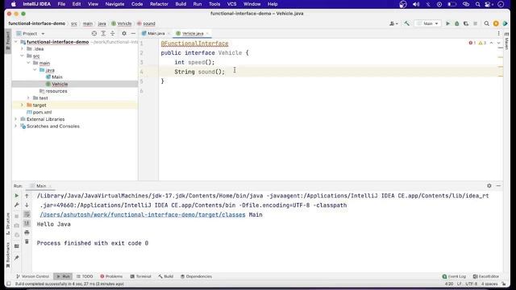
Task: Click the Stop square icon in top toolbar
Action: click(x=475, y=23)
